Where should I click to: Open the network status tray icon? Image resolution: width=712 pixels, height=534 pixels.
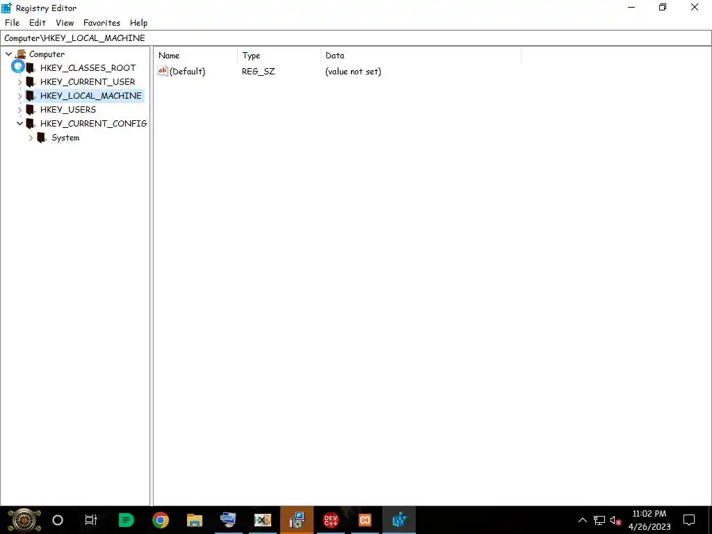coord(599,520)
